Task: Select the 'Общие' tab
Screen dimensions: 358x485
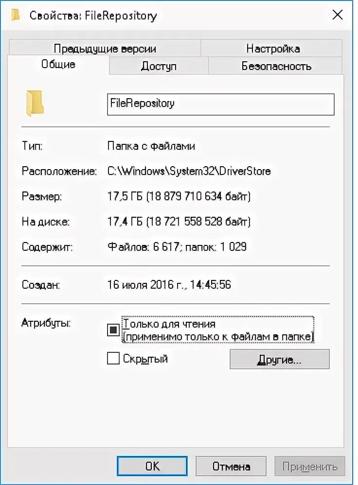Action: pyautogui.click(x=58, y=64)
